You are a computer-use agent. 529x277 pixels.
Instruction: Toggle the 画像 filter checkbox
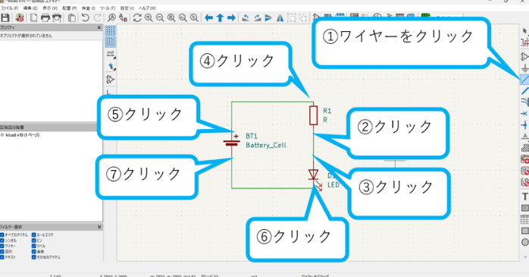point(34,252)
